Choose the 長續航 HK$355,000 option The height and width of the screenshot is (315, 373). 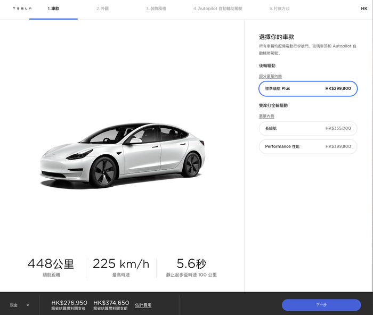click(x=308, y=129)
